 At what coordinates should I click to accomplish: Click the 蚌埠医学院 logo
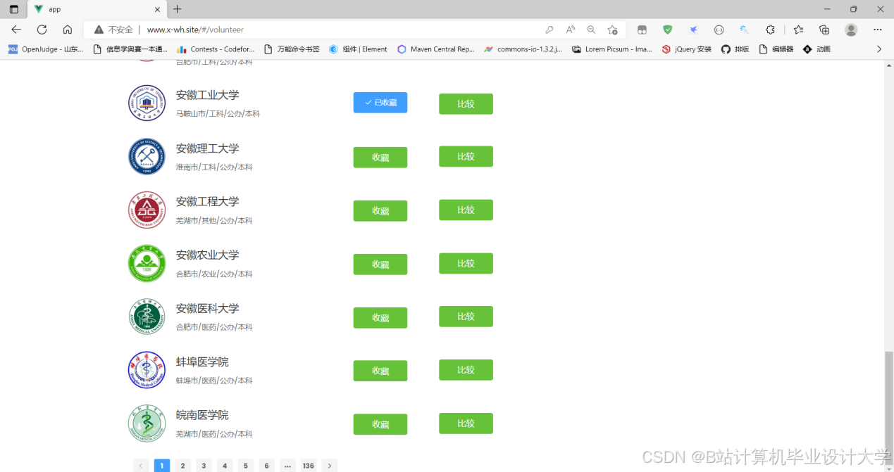147,371
